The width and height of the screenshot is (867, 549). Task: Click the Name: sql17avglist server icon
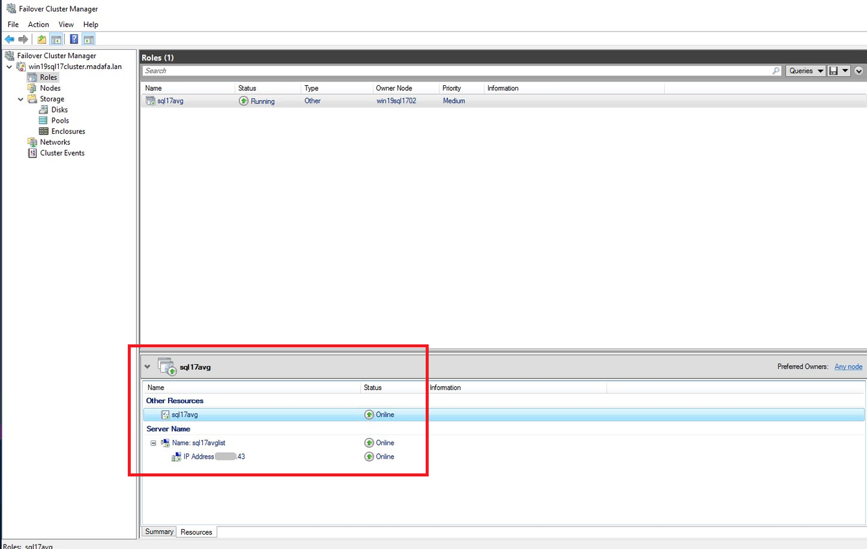[x=166, y=443]
